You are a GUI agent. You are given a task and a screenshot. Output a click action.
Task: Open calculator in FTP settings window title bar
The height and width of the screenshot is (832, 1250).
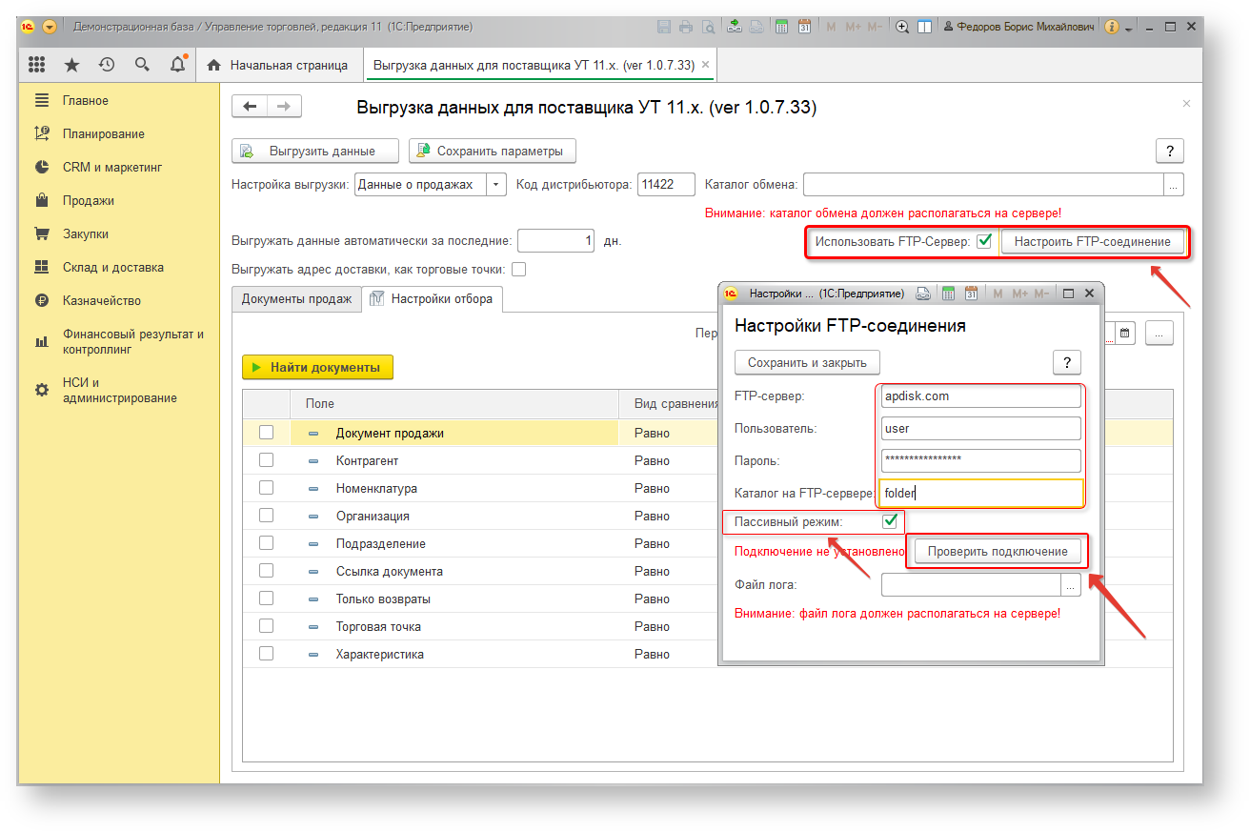(948, 294)
